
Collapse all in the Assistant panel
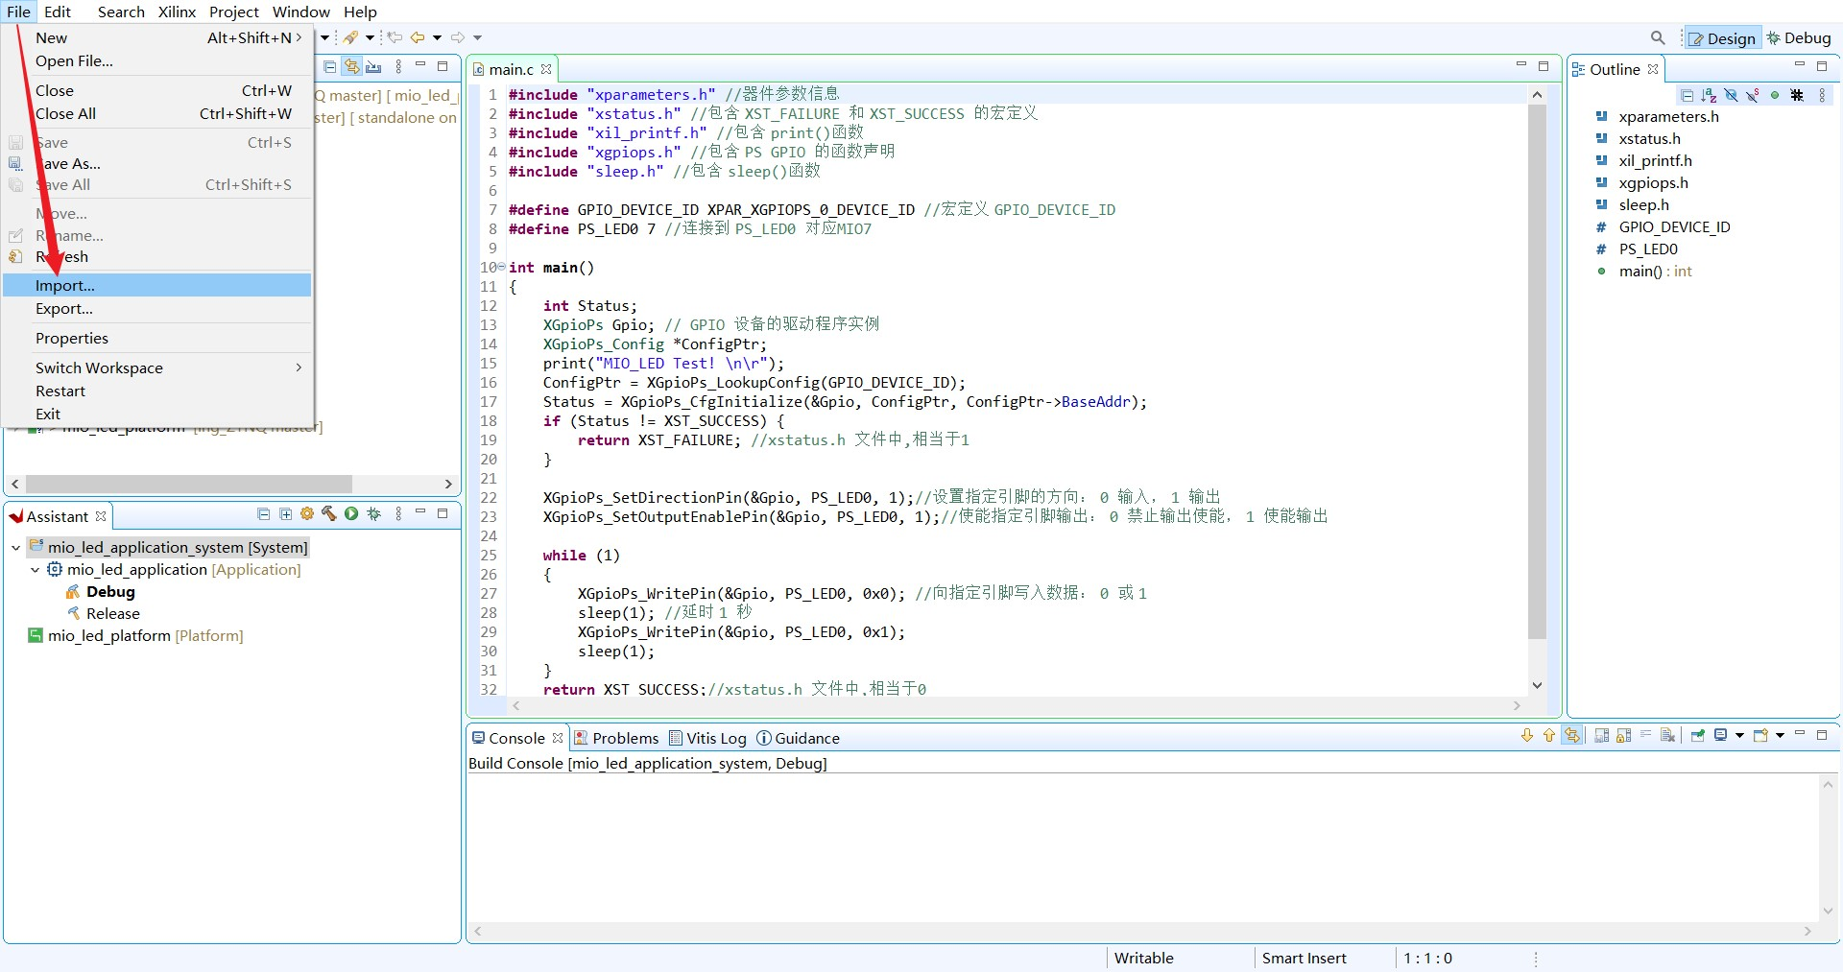pyautogui.click(x=264, y=514)
